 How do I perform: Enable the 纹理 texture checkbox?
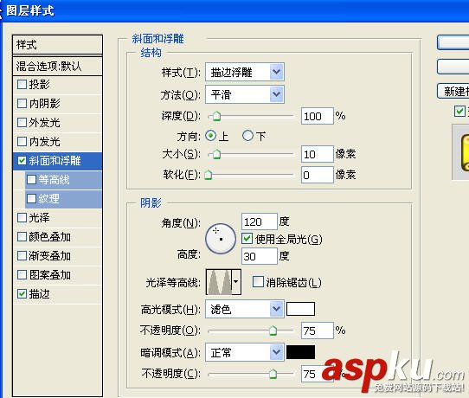(x=31, y=198)
